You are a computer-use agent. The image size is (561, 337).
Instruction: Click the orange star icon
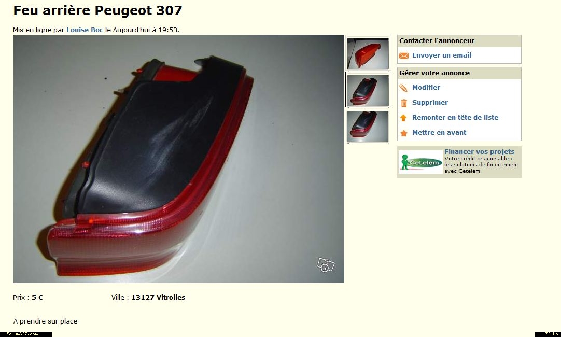point(403,133)
